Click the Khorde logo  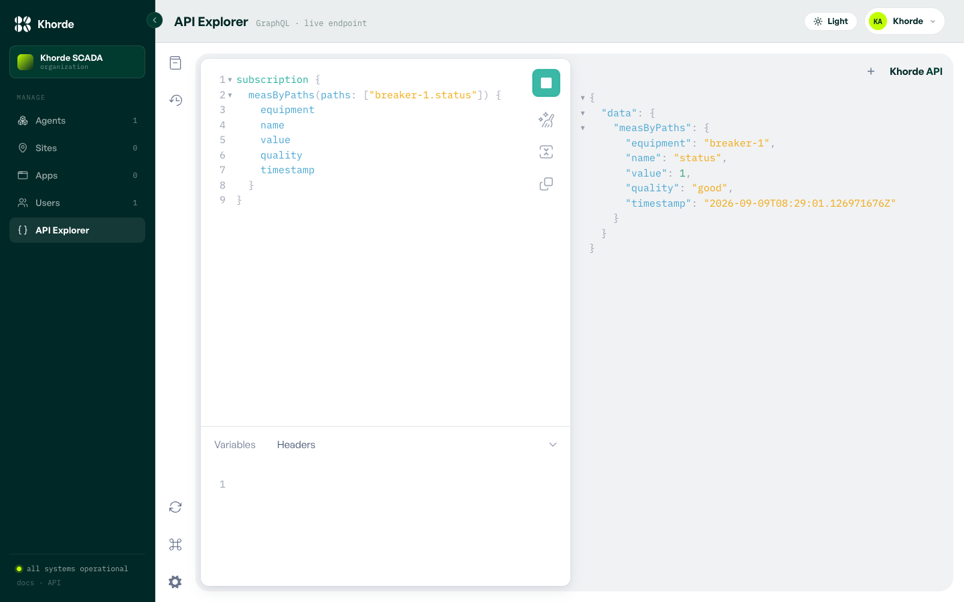click(44, 24)
